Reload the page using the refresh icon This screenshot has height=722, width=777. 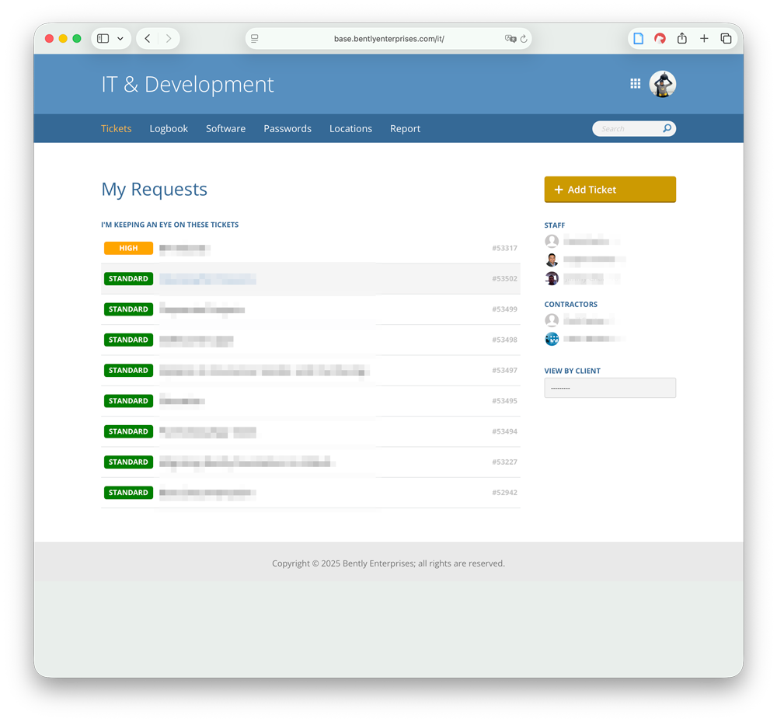point(524,39)
